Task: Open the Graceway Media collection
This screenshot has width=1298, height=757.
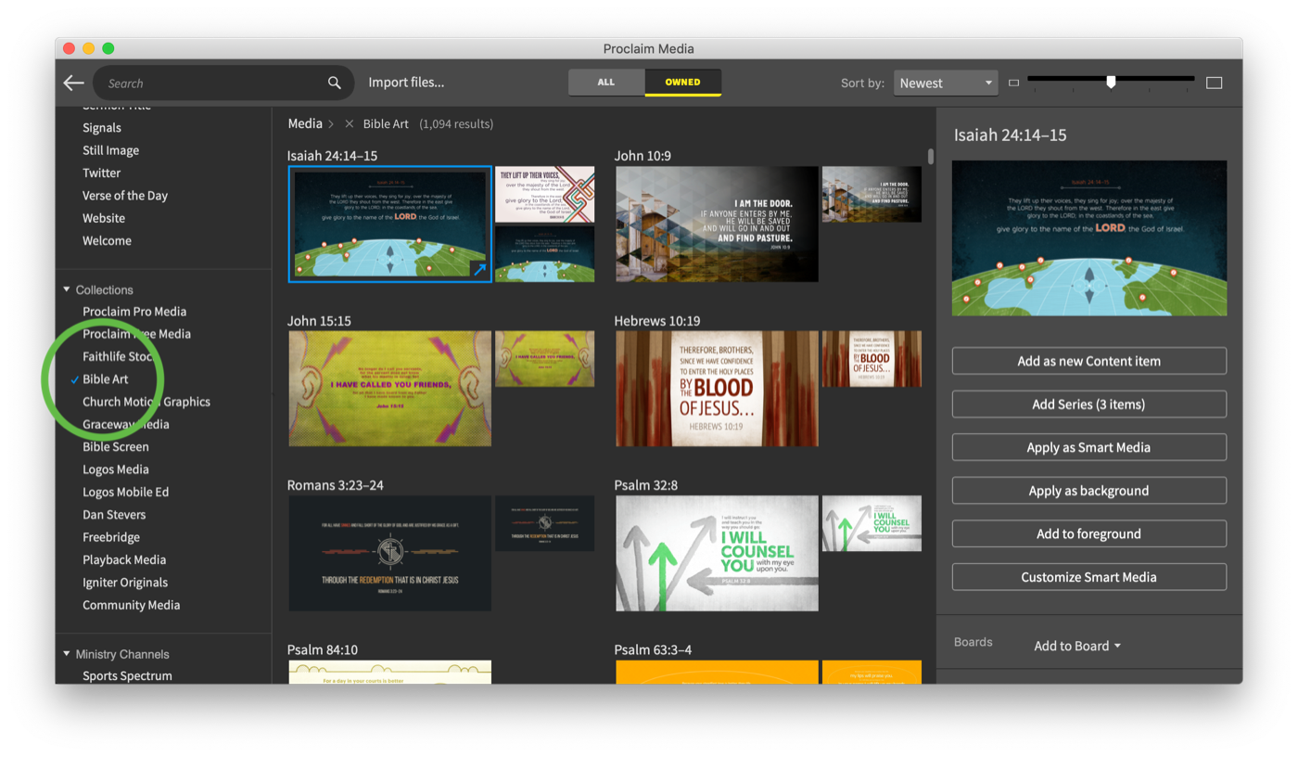Action: click(126, 424)
